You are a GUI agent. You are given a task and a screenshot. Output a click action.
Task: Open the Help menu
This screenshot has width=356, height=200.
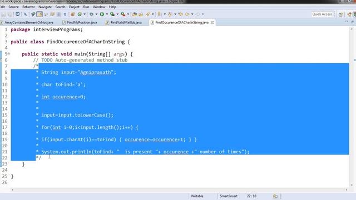click(x=112, y=7)
